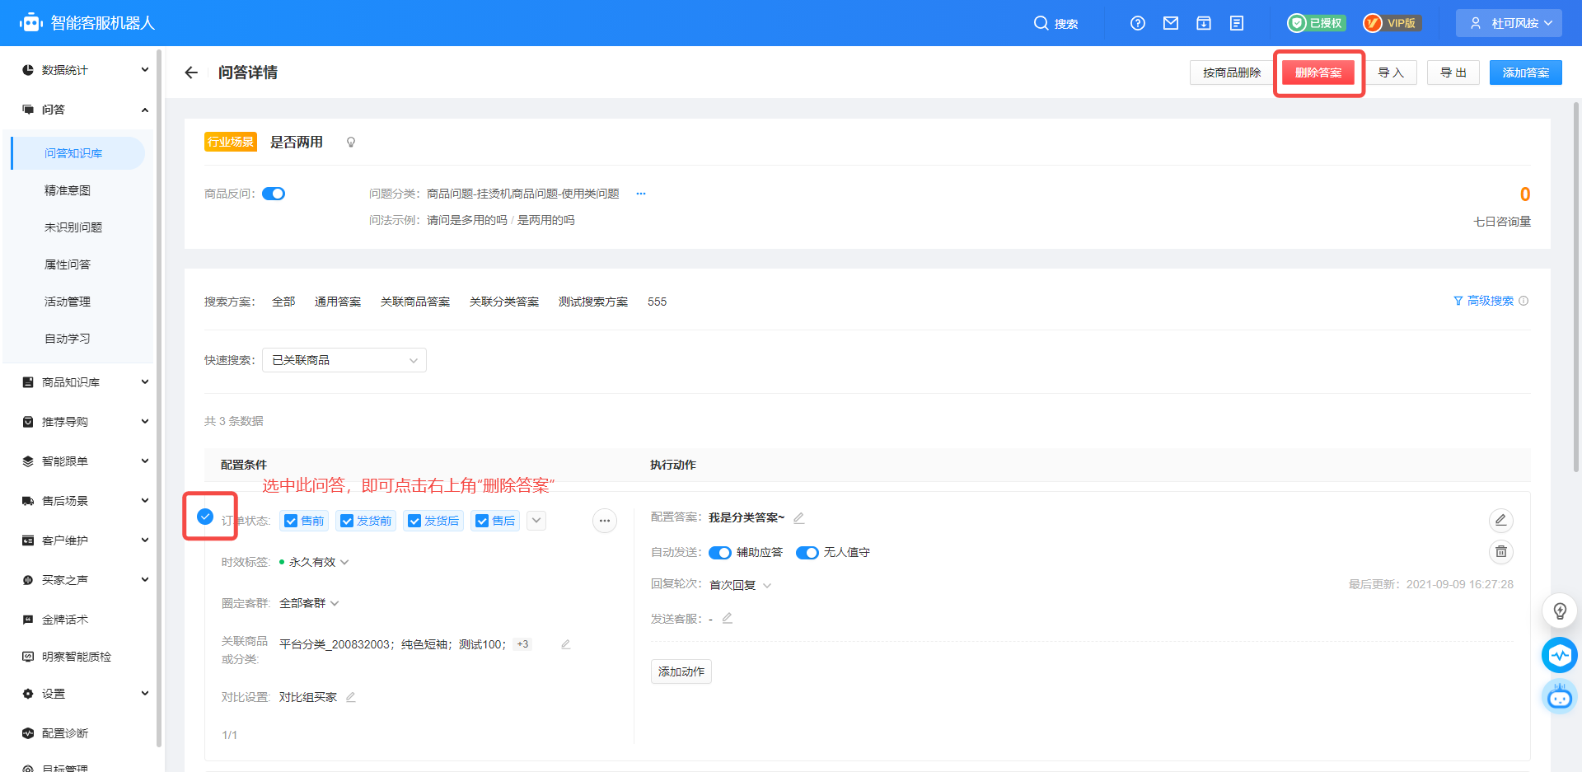This screenshot has height=772, width=1582.
Task: Select the 全部 search scheme
Action: [x=283, y=302]
